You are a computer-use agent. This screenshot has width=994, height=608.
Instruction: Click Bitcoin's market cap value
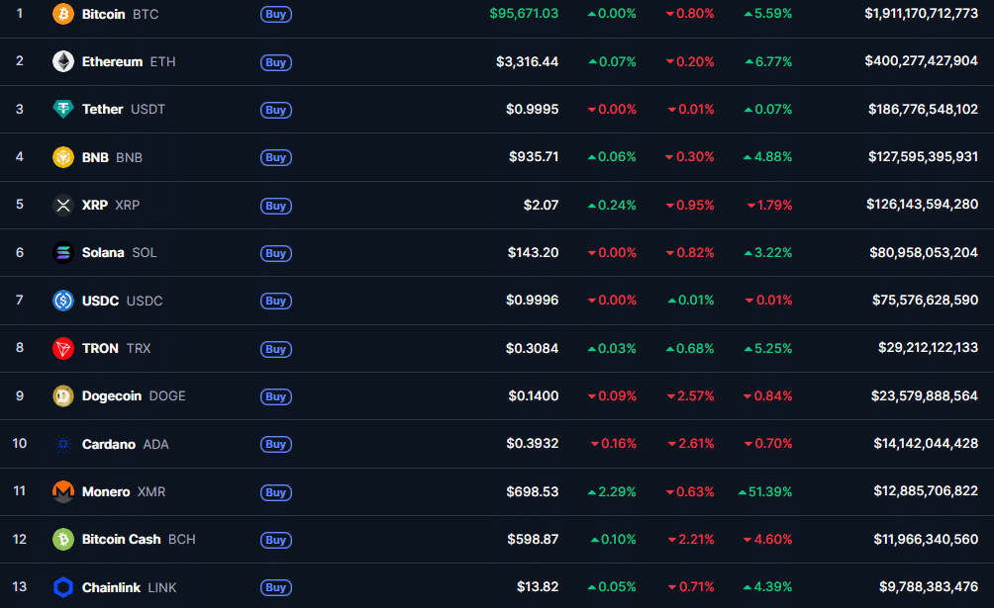coord(923,14)
